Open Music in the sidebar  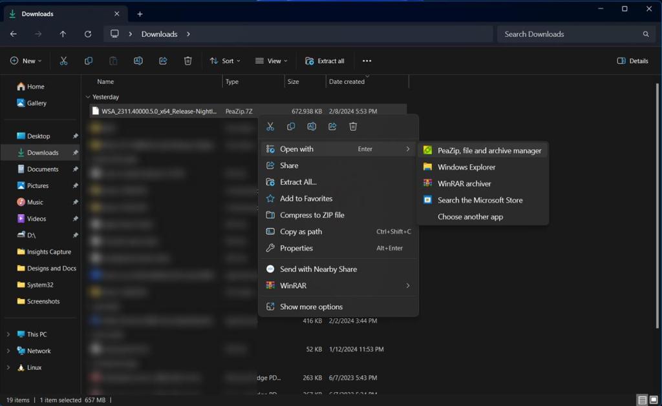tap(30, 202)
